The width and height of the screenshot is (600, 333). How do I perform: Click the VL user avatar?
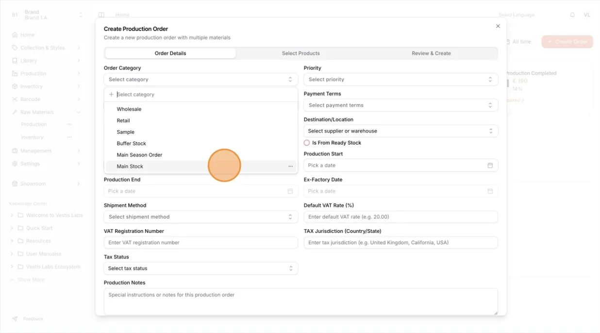(587, 15)
